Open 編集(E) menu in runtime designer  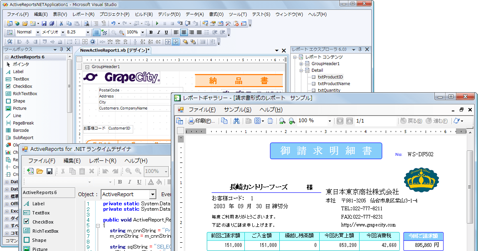72,160
